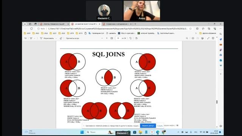Open sidebar settings gear at the bottom
The width and height of the screenshot is (242, 136).
[x=221, y=126]
